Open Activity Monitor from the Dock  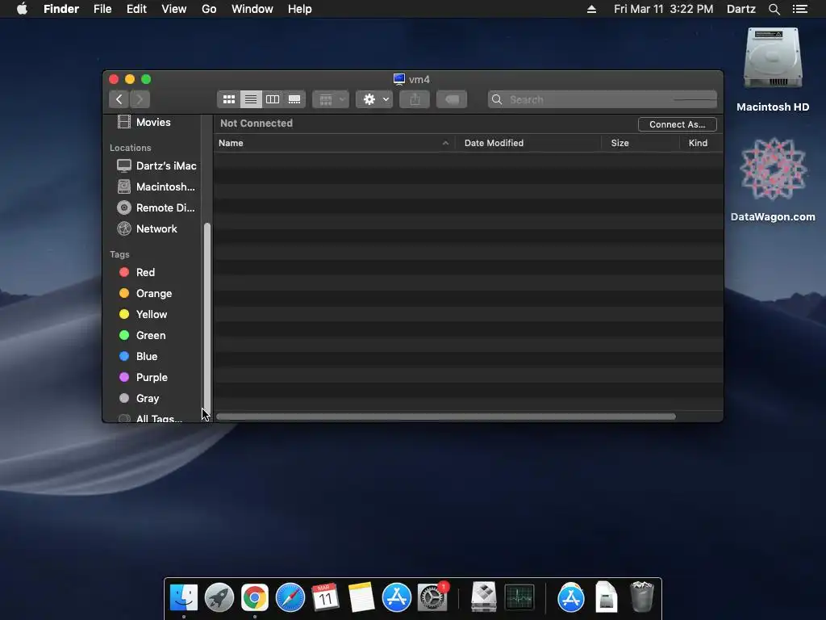(519, 597)
